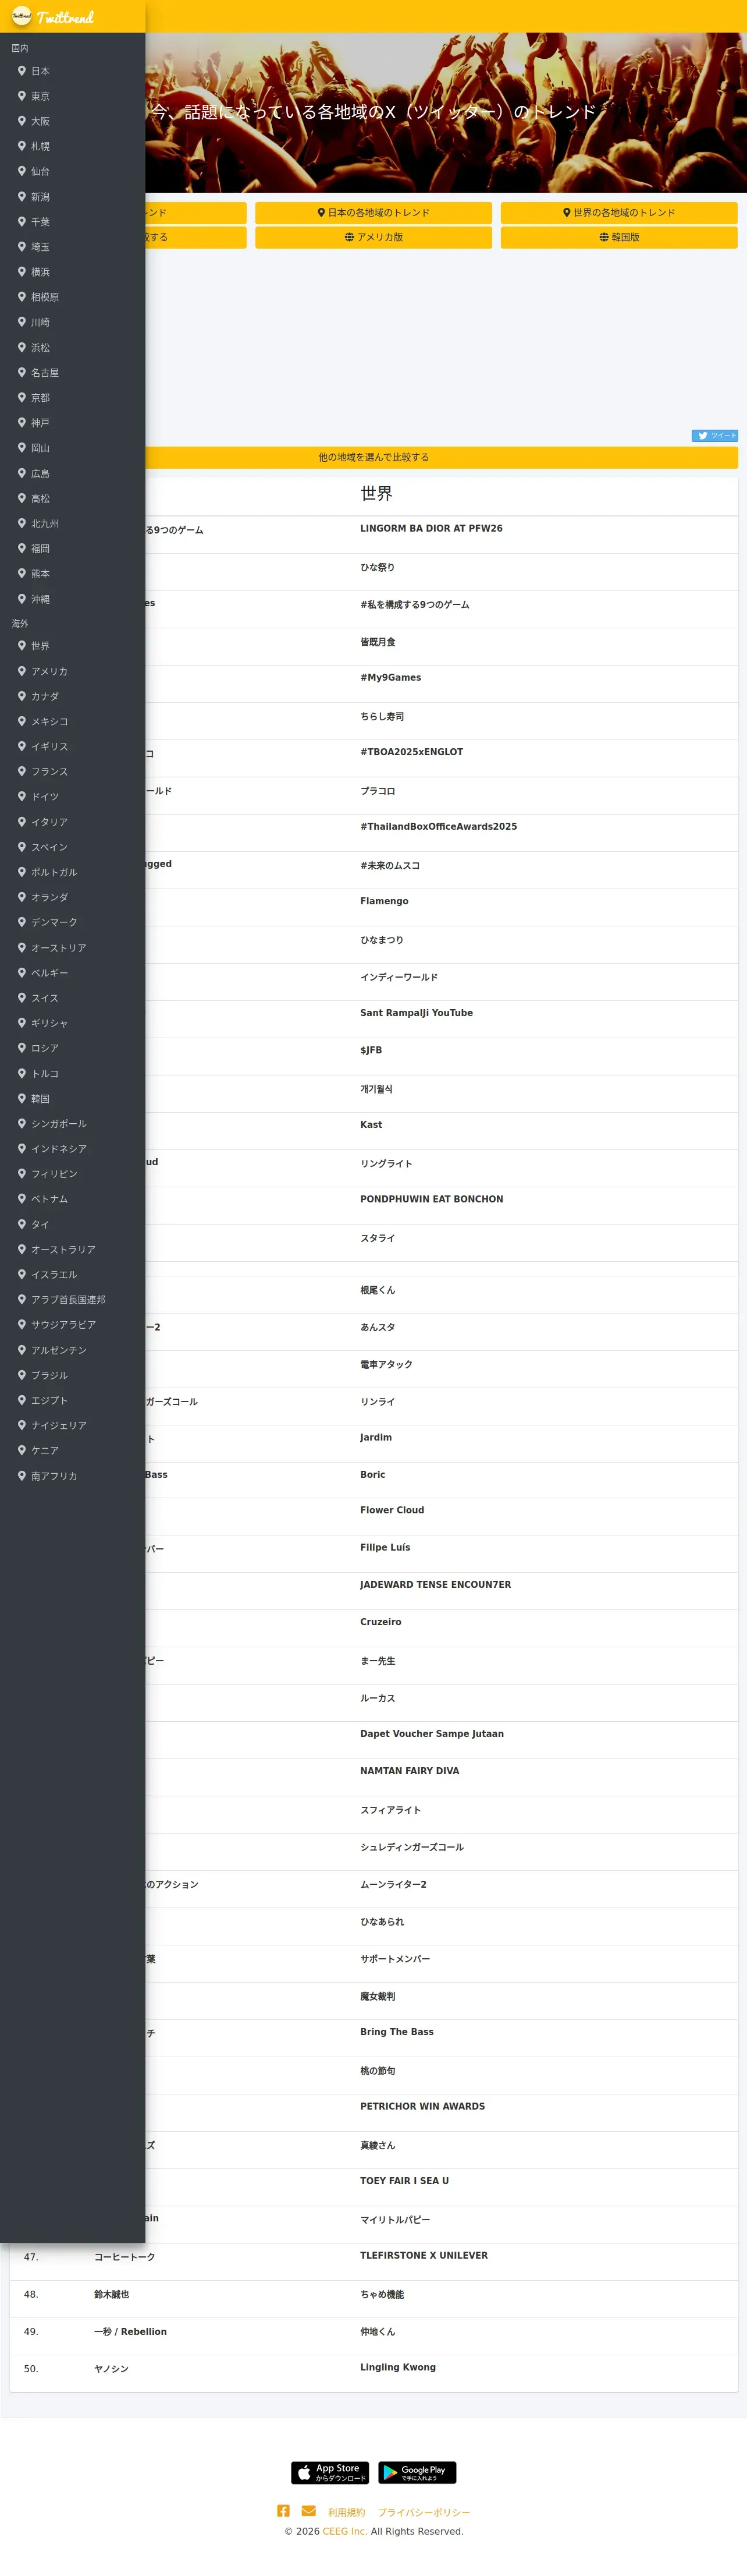Open trend JADEWARD TENSE ENCOUN7ER
Screen dimensions: 747x2576
pos(435,1585)
